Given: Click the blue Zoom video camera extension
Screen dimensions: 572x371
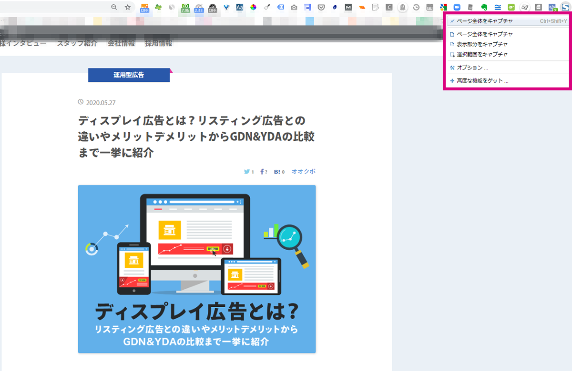Looking at the screenshot, I should (x=457, y=7).
